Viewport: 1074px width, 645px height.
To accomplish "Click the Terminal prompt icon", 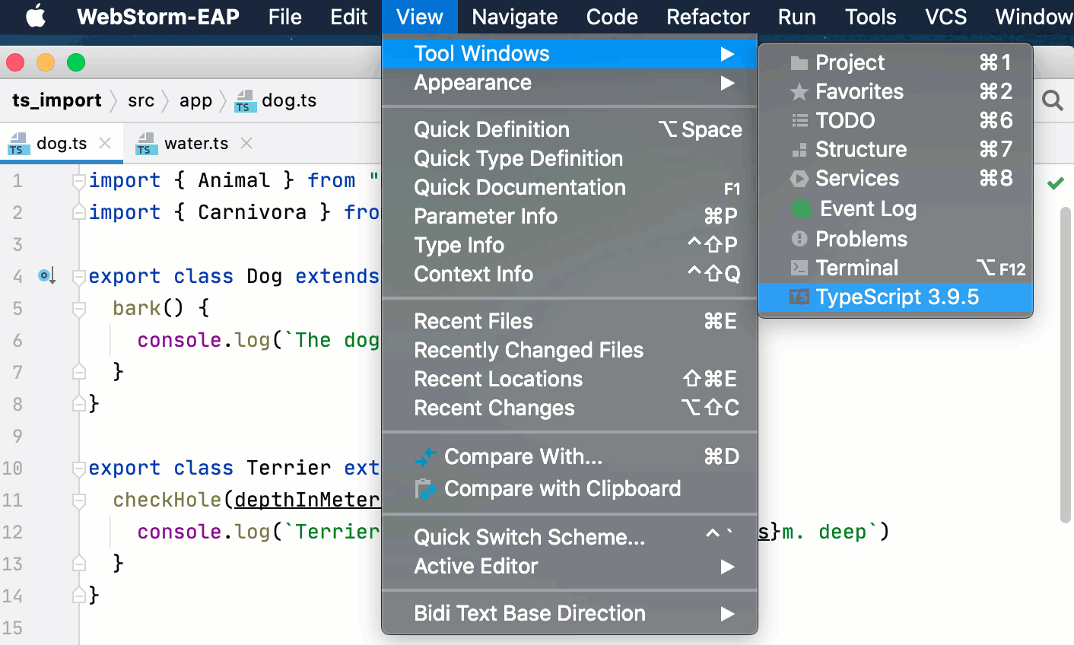I will coord(799,268).
